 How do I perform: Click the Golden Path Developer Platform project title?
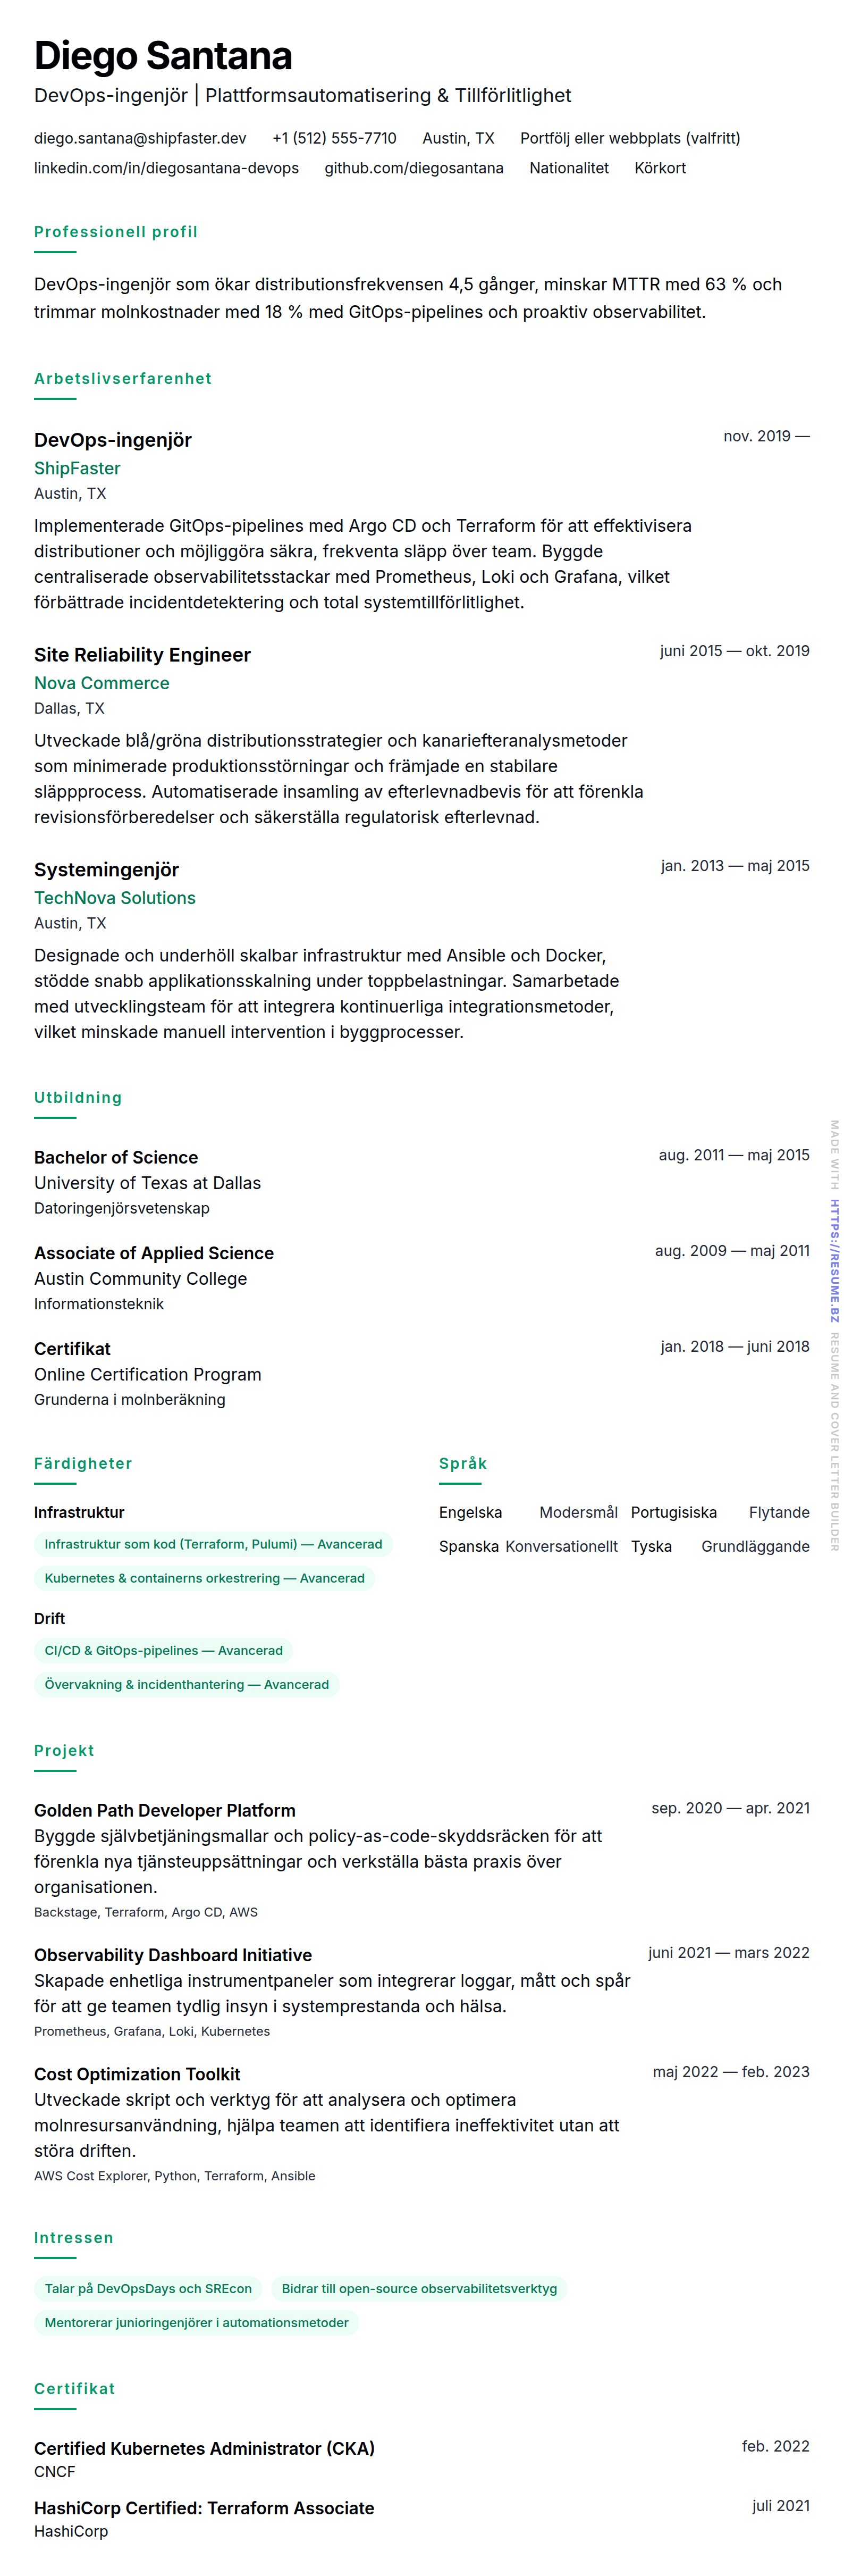[x=164, y=1810]
